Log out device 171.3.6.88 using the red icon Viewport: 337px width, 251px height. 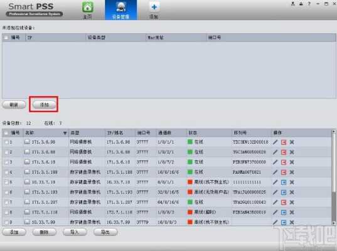(284, 152)
